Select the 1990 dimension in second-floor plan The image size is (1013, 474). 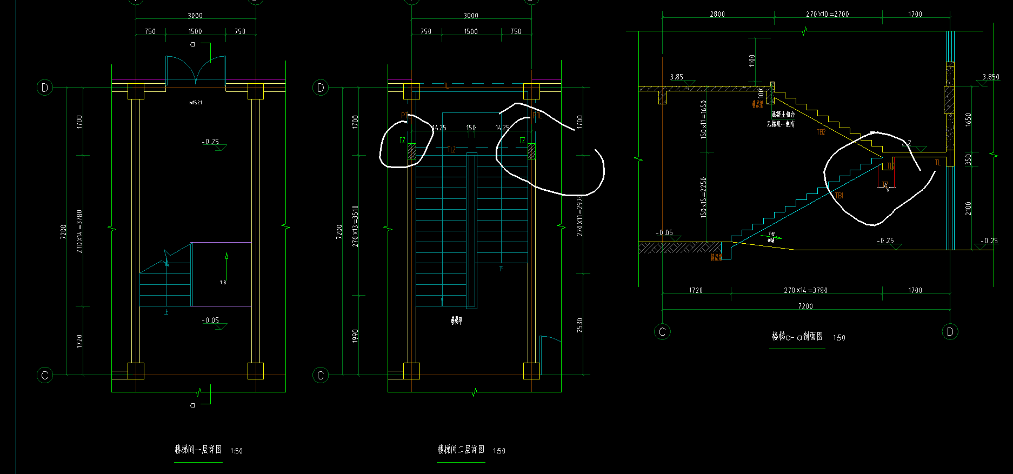[x=355, y=336]
